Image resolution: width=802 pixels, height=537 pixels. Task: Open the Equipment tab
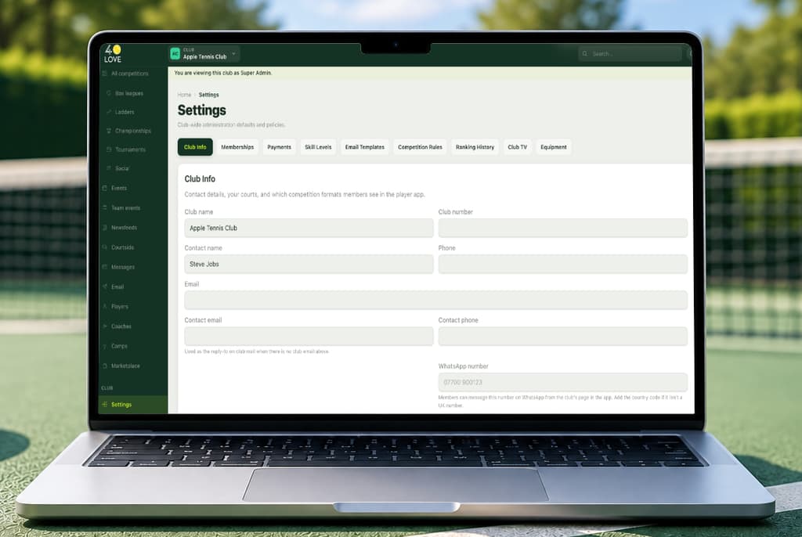click(554, 147)
